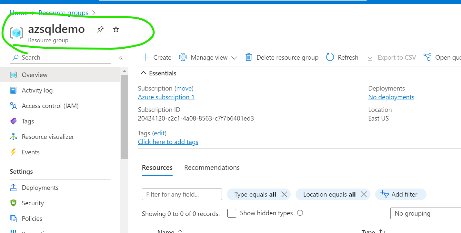Click 'Showing 0 to 0 of 0 records.' text
Viewport: 461px width, 233px height.
click(x=181, y=214)
